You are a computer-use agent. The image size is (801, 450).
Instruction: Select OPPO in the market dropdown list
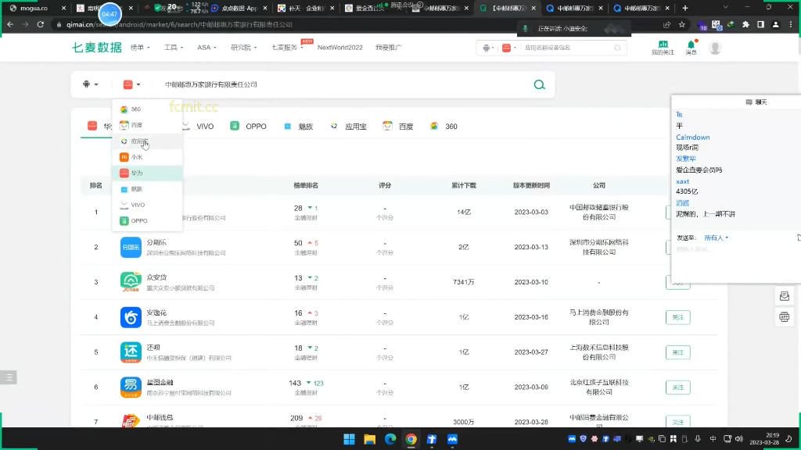tap(147, 221)
